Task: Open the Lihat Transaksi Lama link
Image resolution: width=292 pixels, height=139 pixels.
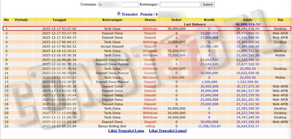Action: 126,131
